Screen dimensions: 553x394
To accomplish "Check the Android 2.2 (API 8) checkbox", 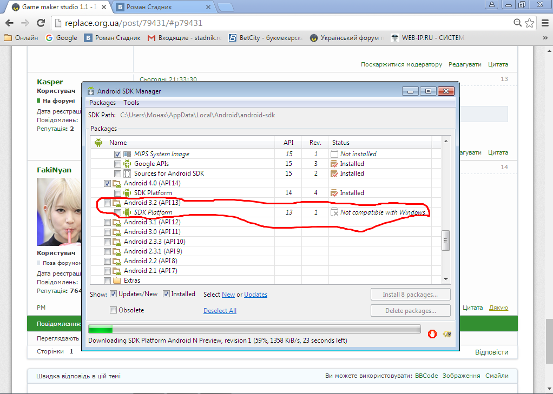I will (x=107, y=261).
